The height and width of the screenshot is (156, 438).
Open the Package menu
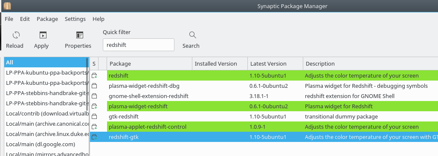click(47, 19)
